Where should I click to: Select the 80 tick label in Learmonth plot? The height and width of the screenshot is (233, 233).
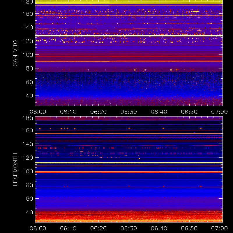point(29,185)
